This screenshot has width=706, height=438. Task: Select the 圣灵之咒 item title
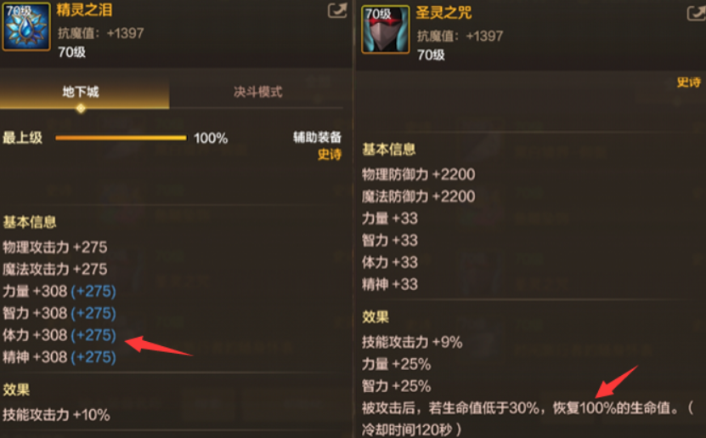[x=443, y=13]
